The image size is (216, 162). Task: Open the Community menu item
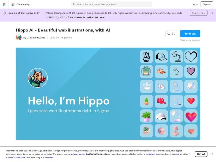tap(23, 4)
